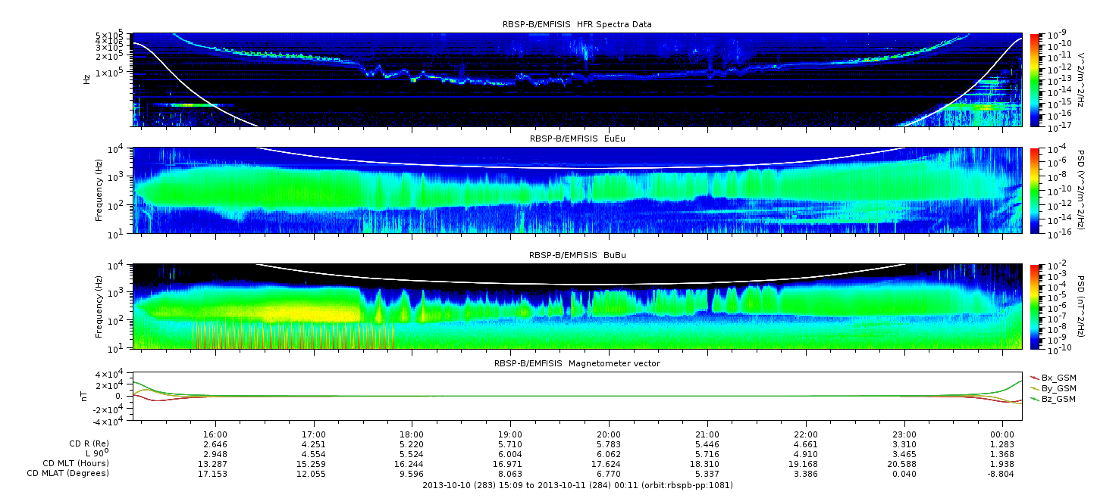Click the 23:00 time axis label

[904, 434]
